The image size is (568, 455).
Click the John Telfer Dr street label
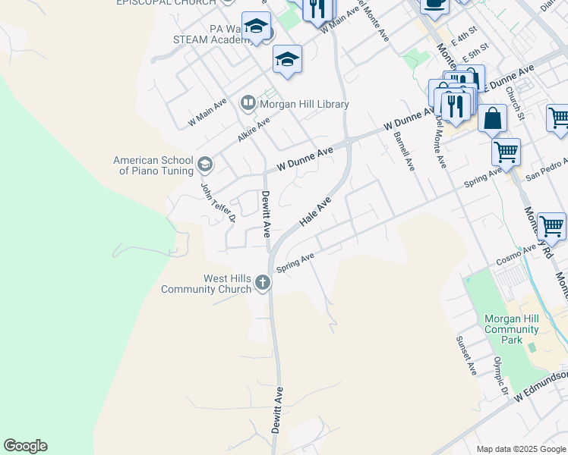218,203
